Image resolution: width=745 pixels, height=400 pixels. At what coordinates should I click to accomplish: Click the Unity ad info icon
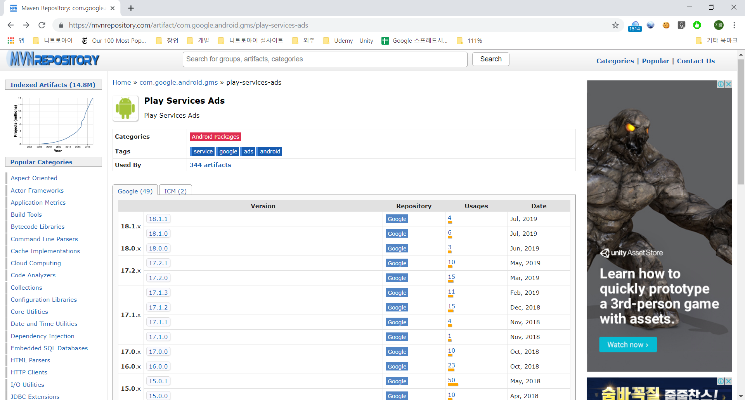(721, 84)
